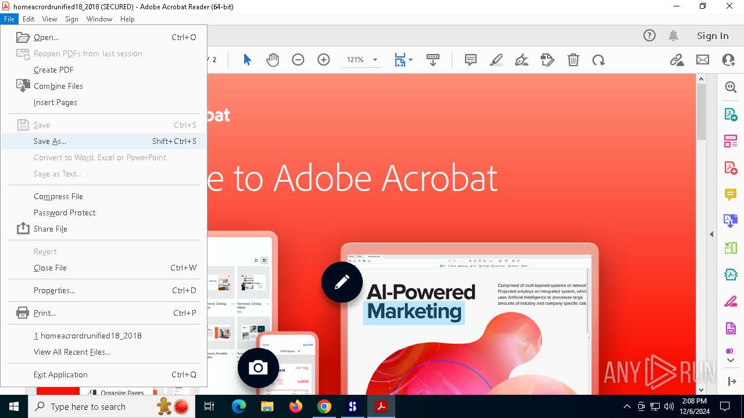744x418 pixels.
Task: Open recent file homeacrordrunified18_2018
Action: 104,336
